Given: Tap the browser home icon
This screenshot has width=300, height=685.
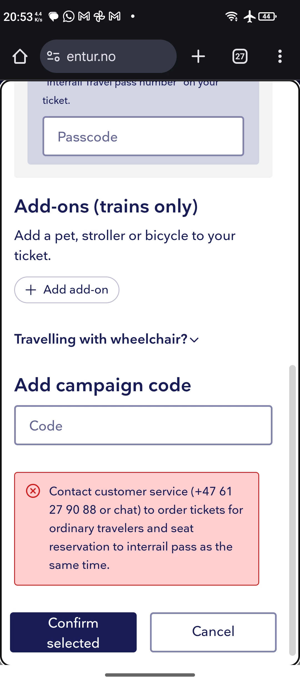Looking at the screenshot, I should (20, 57).
